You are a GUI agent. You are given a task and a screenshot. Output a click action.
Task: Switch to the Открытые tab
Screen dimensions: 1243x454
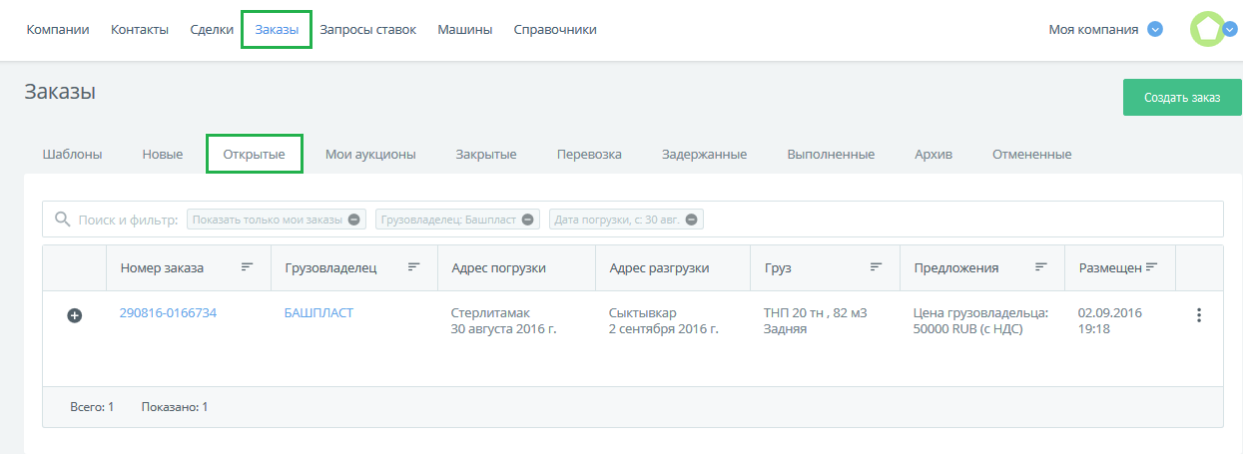pyautogui.click(x=255, y=155)
